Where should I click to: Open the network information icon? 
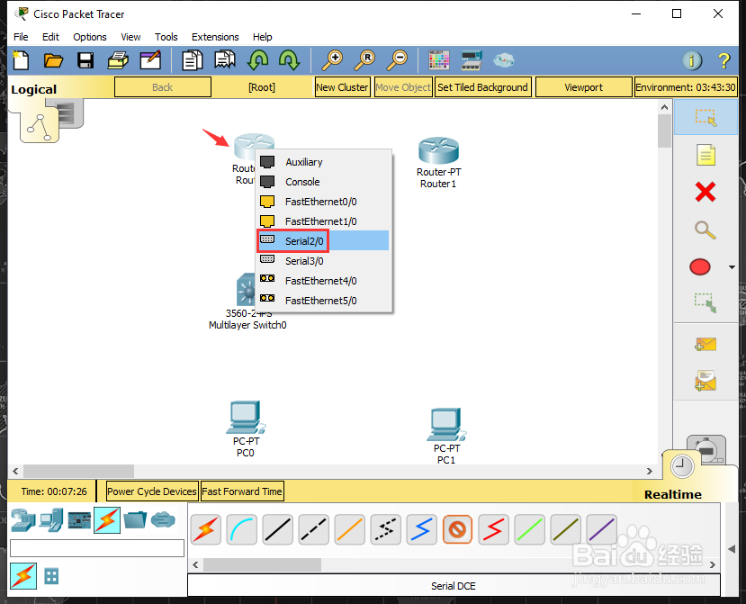point(692,60)
